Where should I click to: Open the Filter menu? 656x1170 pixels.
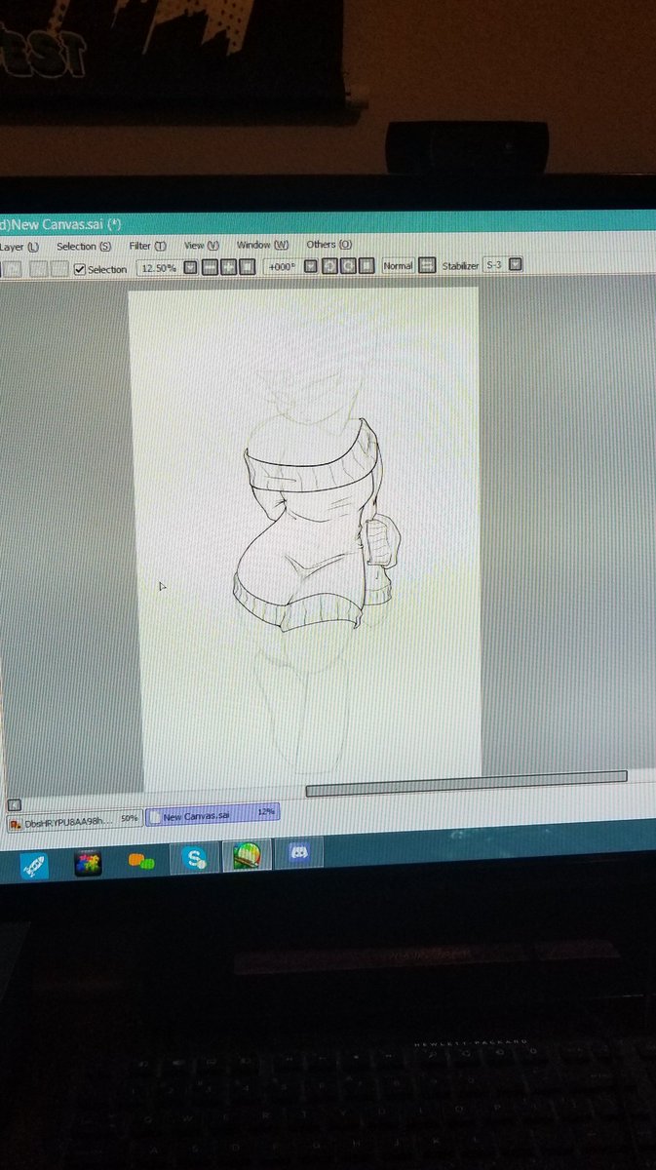coord(147,247)
